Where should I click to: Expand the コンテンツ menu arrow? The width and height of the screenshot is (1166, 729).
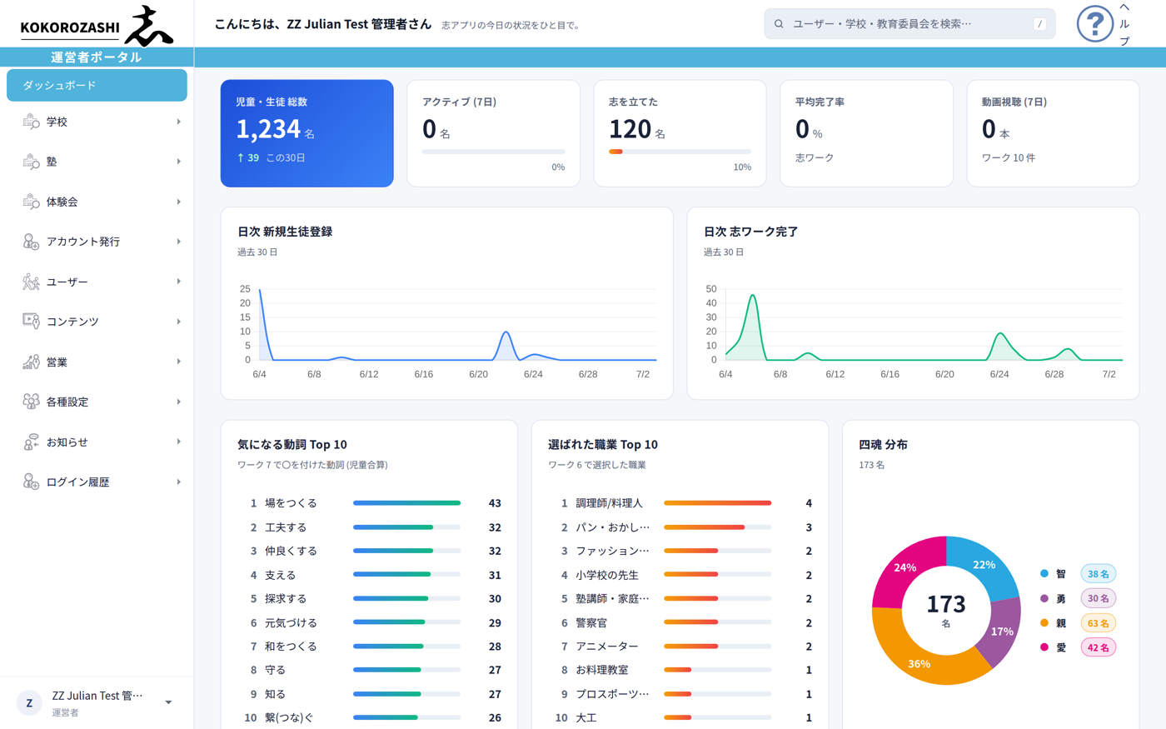tap(178, 322)
